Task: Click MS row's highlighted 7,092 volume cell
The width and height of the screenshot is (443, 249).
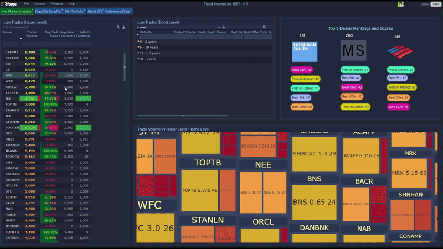Action: (29, 98)
